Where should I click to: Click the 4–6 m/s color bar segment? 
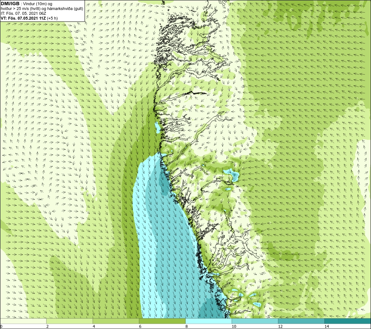click(116, 321)
